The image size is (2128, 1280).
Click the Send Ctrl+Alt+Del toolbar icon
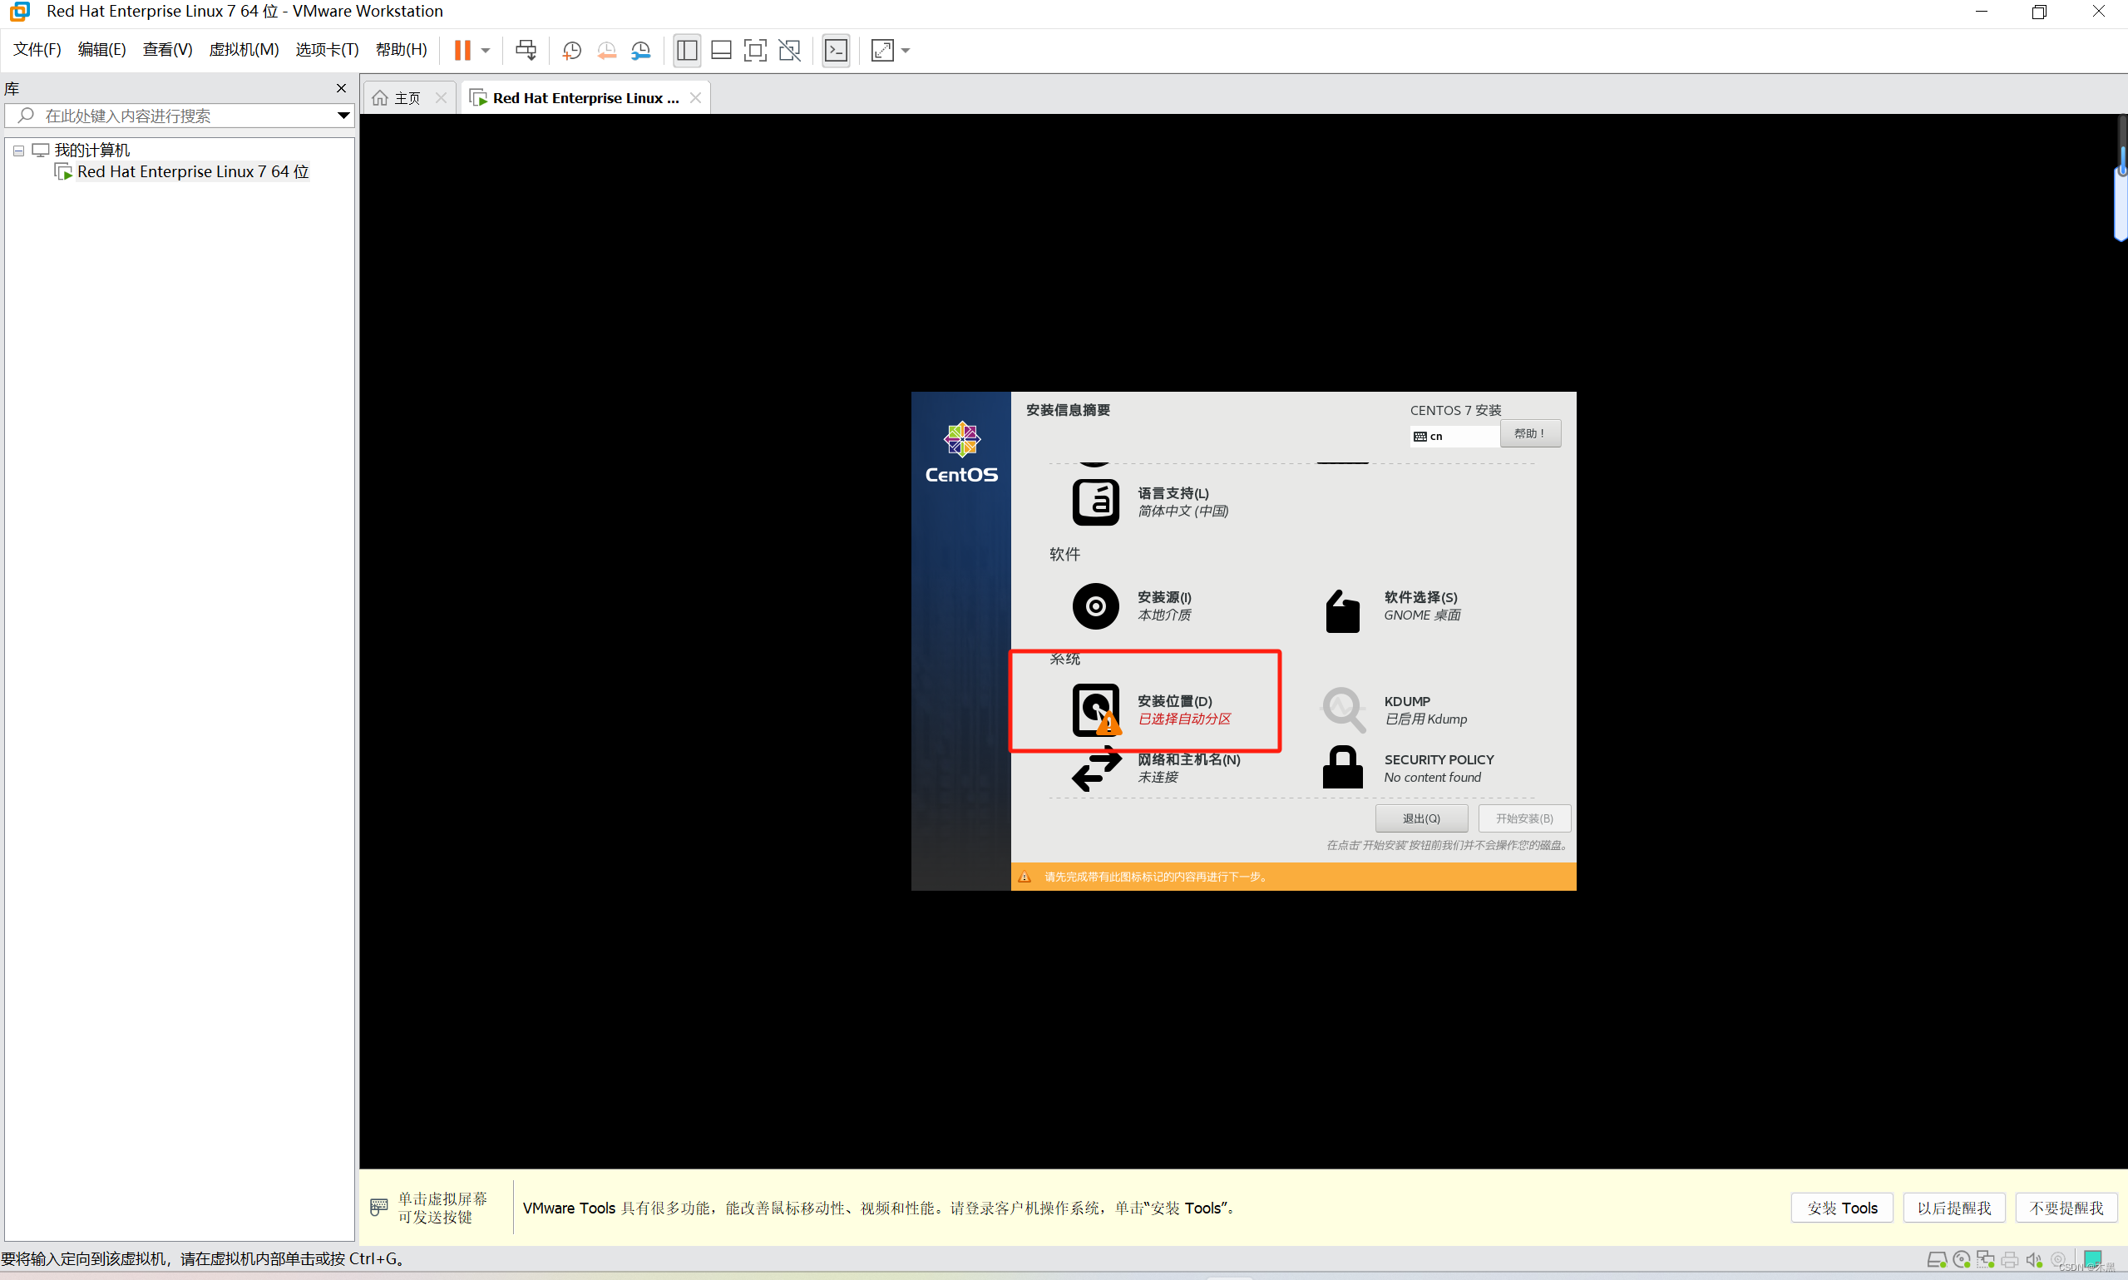[525, 50]
